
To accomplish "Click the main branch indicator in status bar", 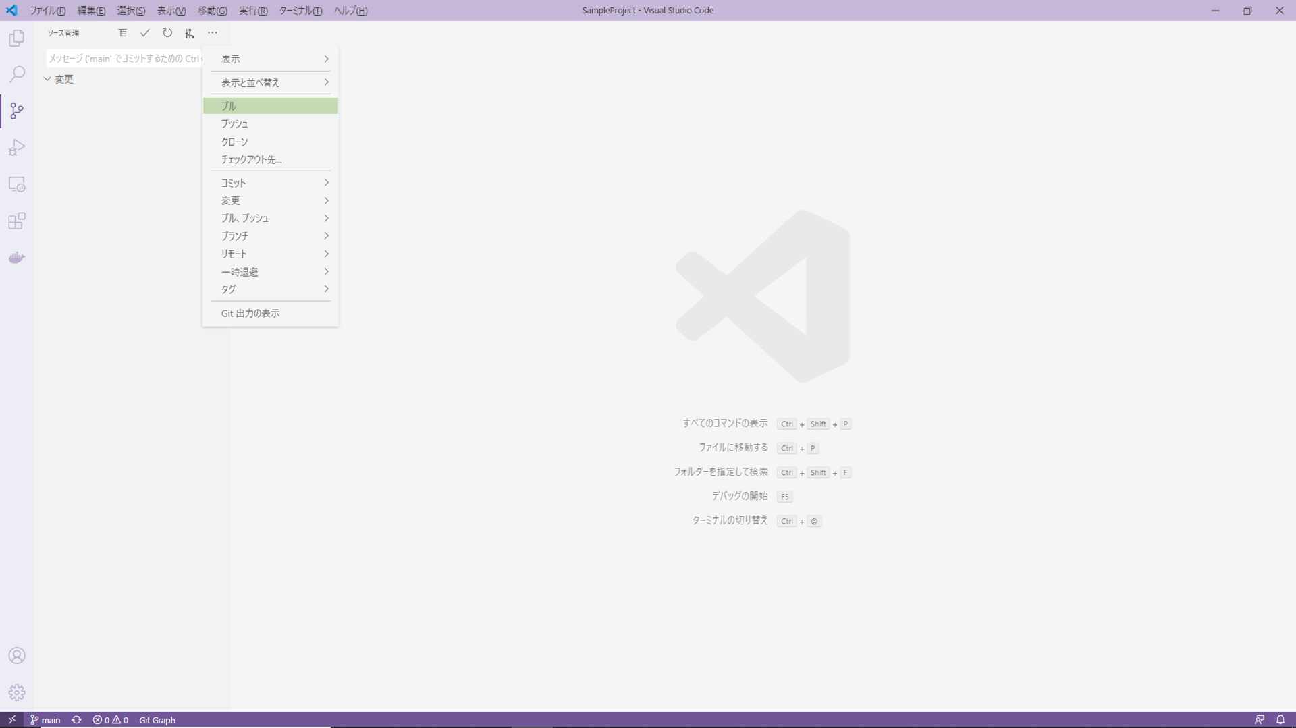I will [x=45, y=720].
